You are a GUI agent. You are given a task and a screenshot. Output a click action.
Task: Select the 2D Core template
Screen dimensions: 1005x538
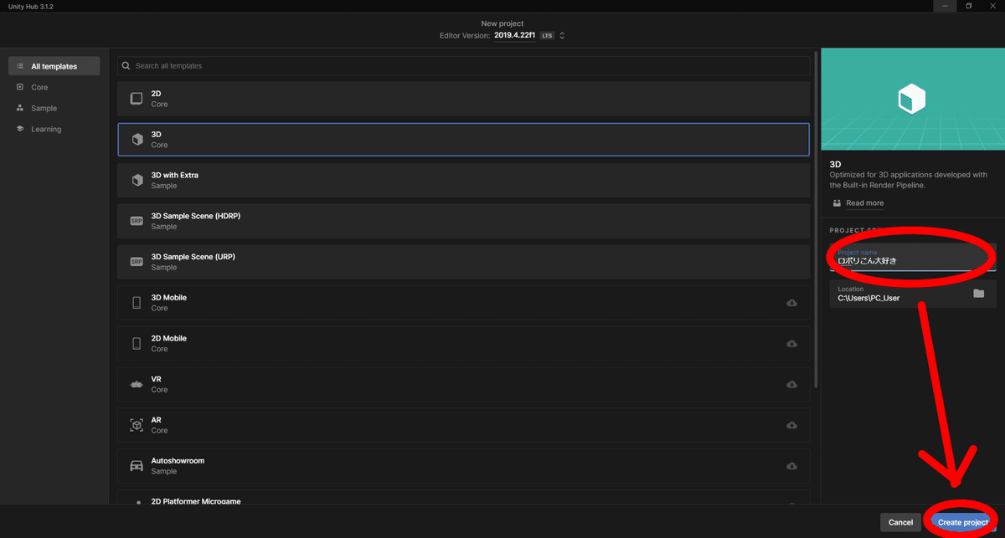point(464,99)
